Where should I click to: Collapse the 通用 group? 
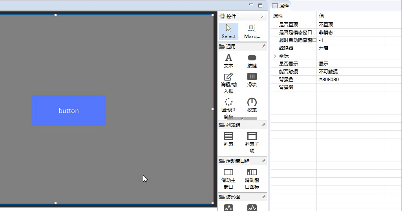point(222,47)
